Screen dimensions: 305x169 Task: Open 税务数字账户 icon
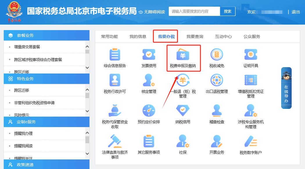pos(251,141)
